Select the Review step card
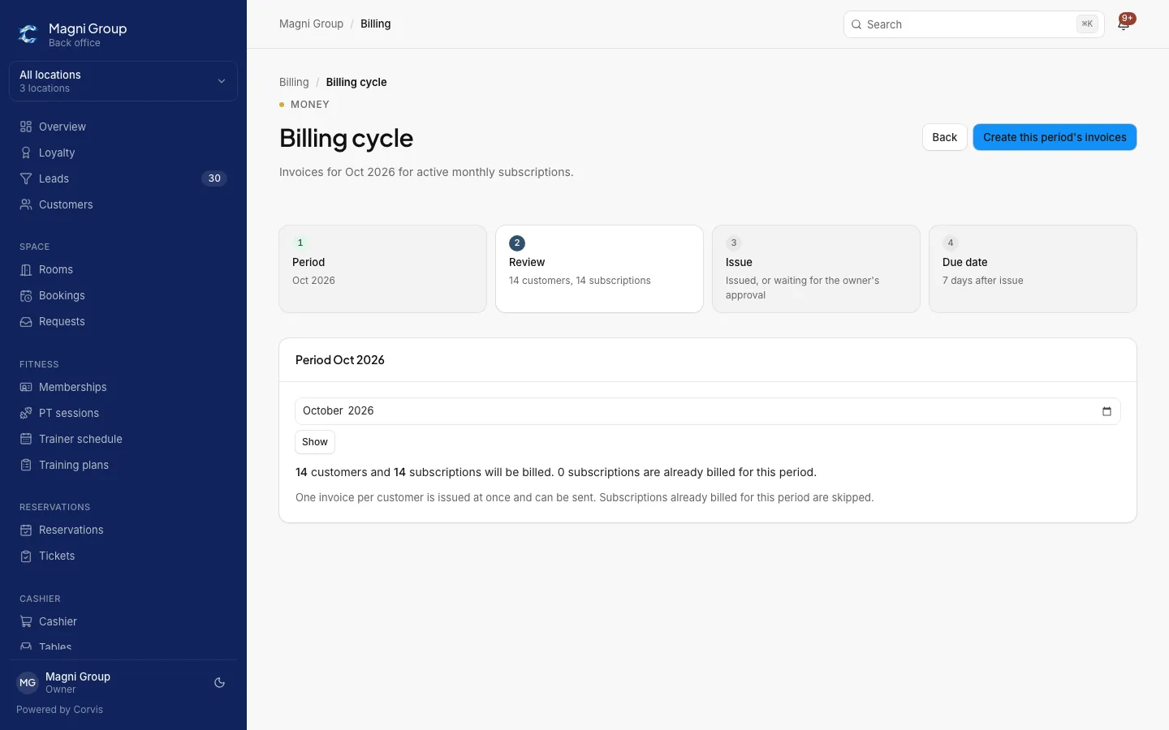Image resolution: width=1169 pixels, height=730 pixels. (x=599, y=268)
